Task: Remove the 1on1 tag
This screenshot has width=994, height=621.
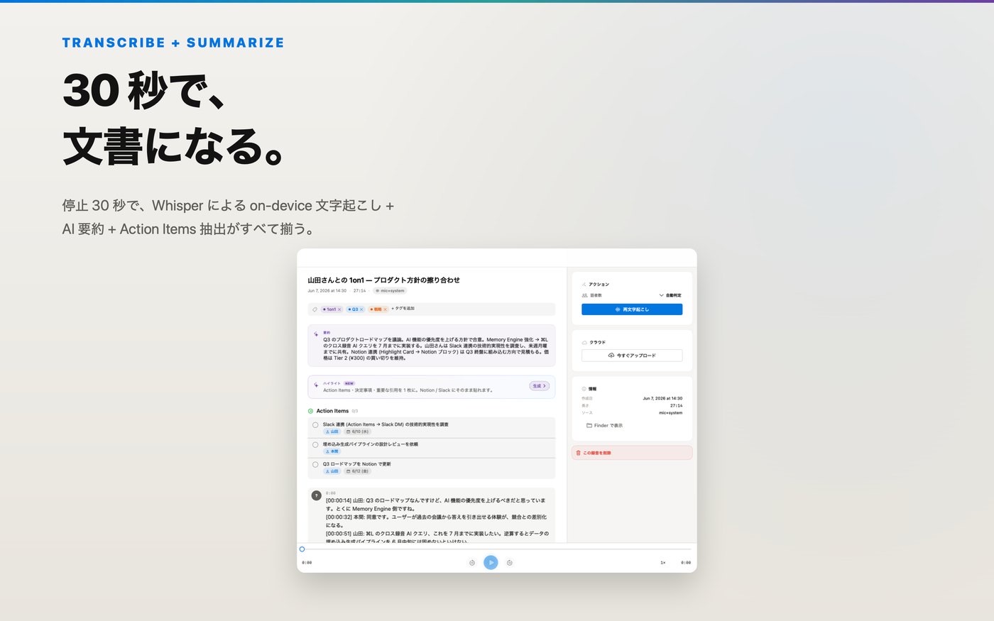Action: point(339,309)
